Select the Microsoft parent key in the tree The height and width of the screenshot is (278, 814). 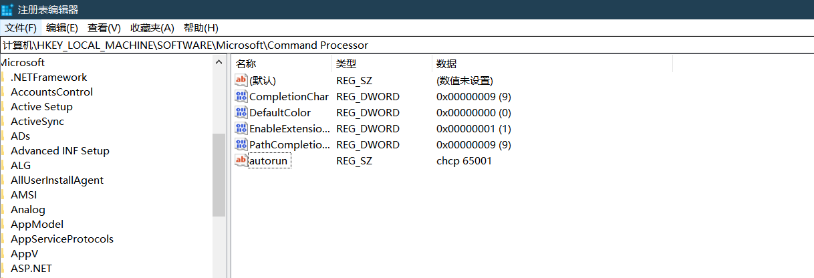(x=23, y=63)
